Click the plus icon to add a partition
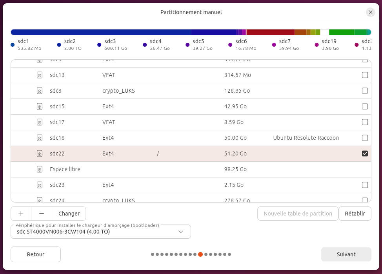The image size is (382, 274). pos(21,214)
